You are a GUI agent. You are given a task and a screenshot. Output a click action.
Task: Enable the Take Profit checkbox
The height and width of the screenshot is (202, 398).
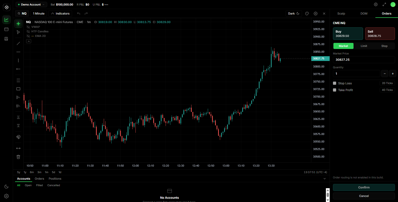[335, 90]
